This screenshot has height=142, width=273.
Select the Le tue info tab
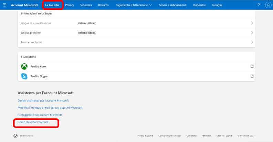coord(52,5)
